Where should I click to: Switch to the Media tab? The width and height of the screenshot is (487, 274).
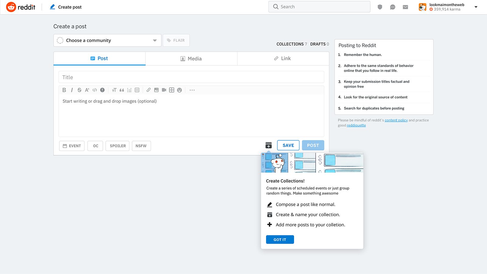(191, 58)
